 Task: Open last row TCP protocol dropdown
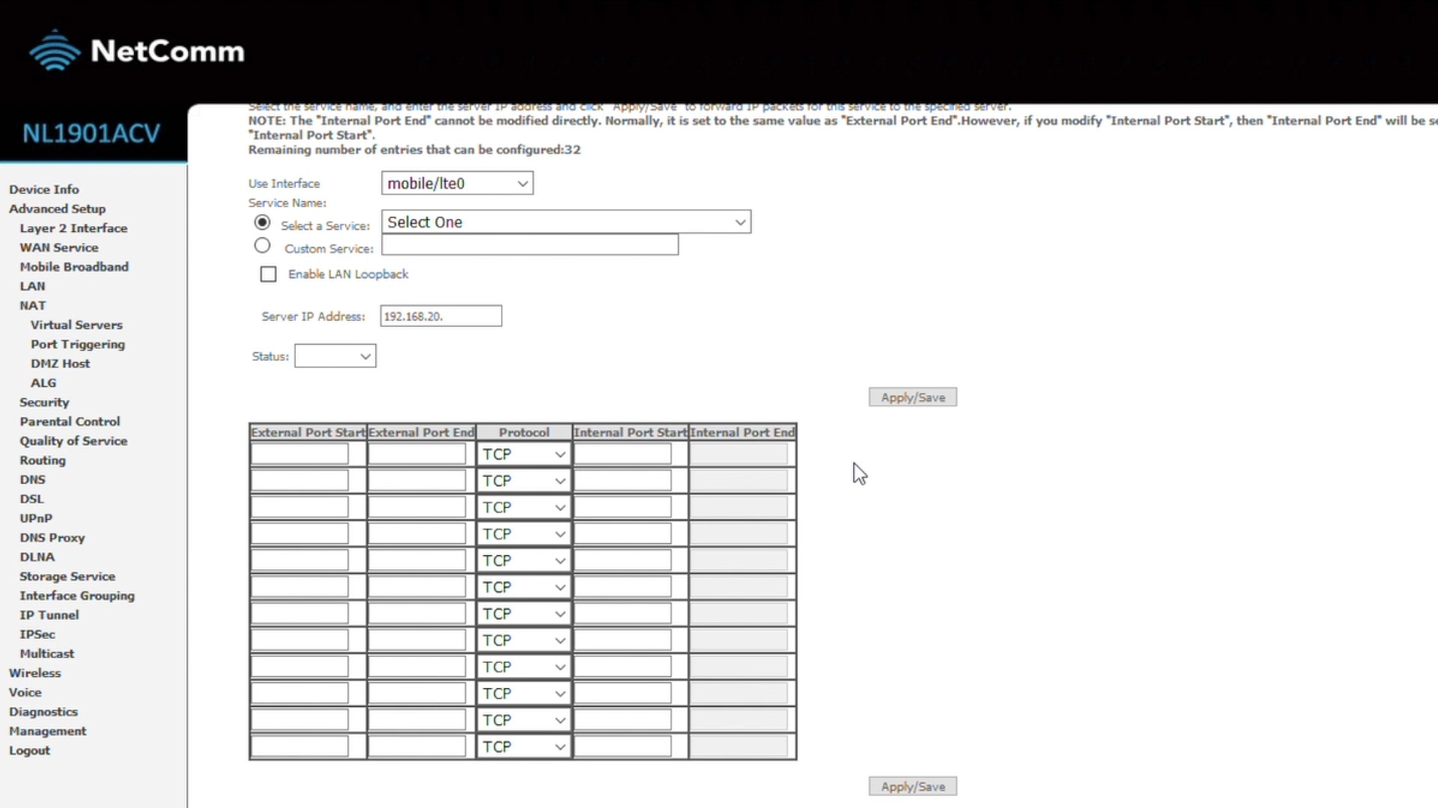(524, 747)
